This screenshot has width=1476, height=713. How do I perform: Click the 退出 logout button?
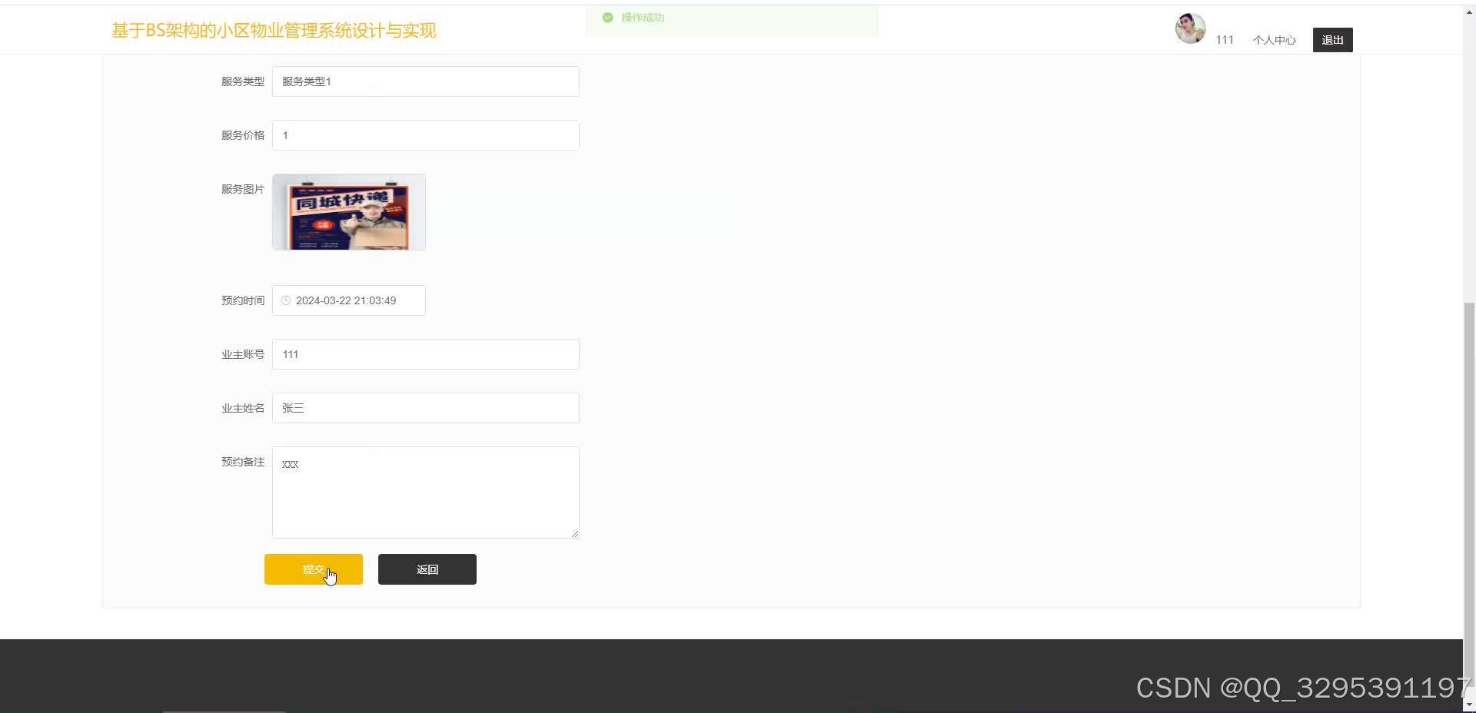[x=1332, y=40]
